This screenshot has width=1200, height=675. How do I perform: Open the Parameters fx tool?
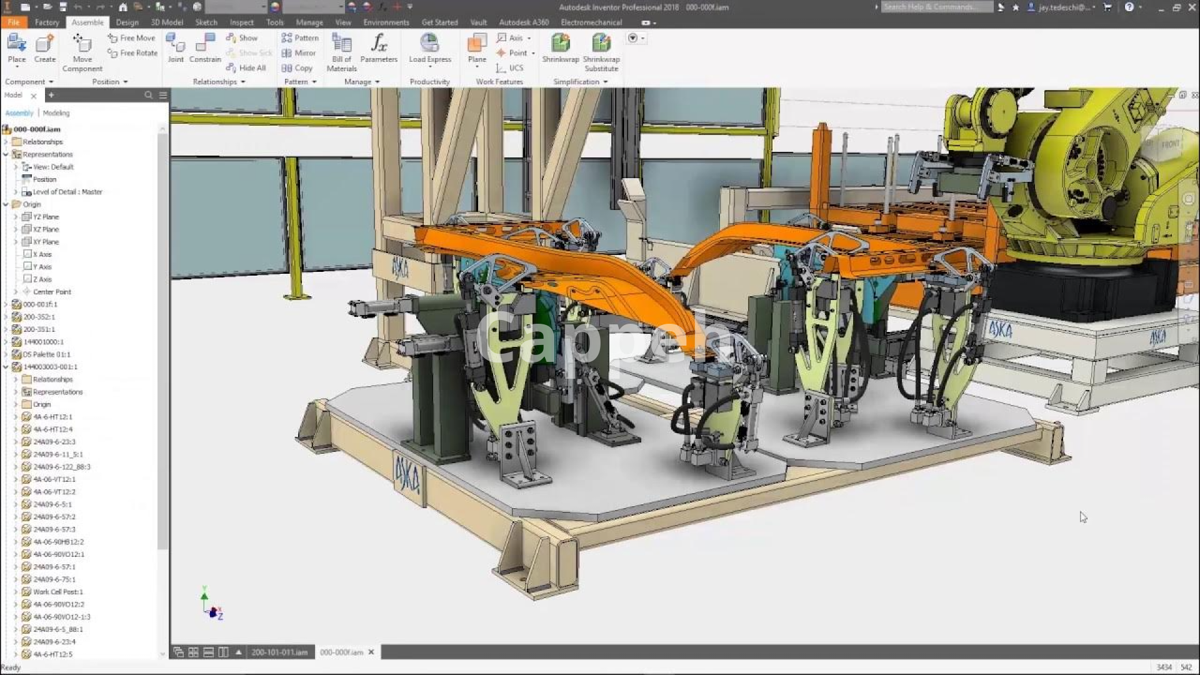pyautogui.click(x=379, y=44)
